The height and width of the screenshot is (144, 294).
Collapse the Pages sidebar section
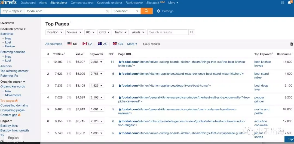coord(6,121)
